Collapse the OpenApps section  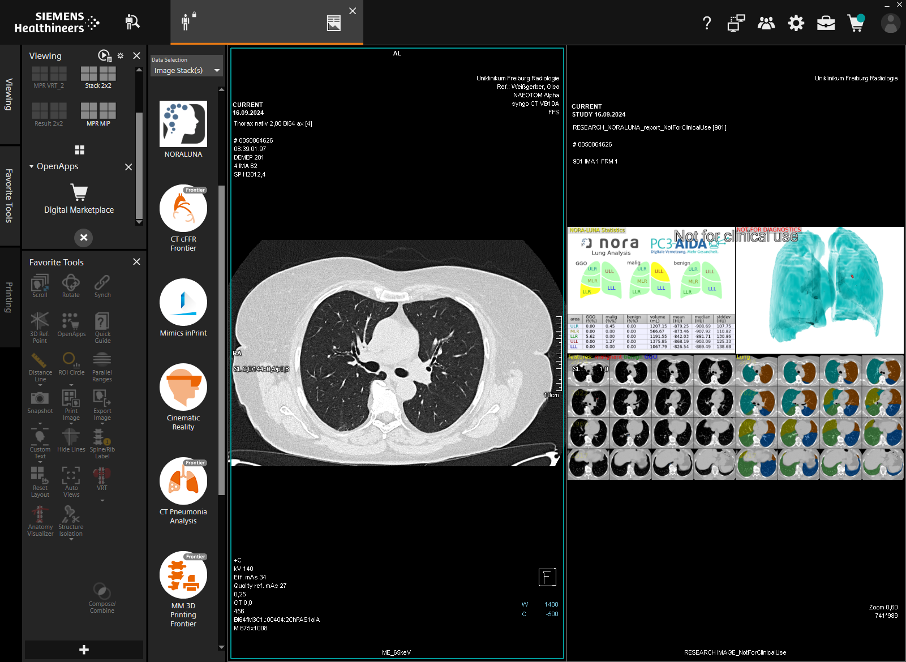coord(32,167)
